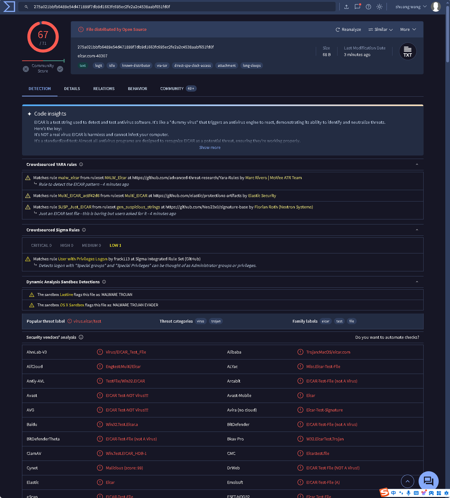450x498 pixels.
Task: Click the search magnifier icon
Action: (26, 7)
